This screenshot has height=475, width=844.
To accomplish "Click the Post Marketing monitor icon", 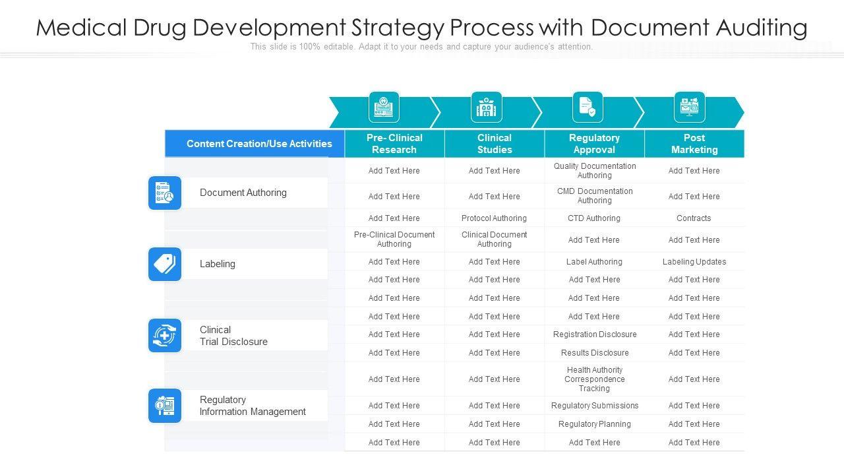I will tap(690, 107).
